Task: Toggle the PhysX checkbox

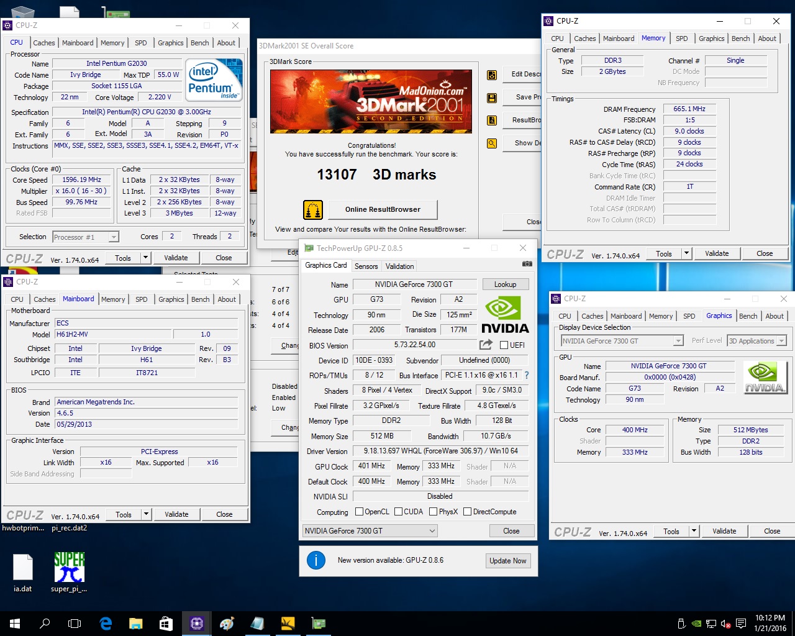Action: [x=433, y=512]
